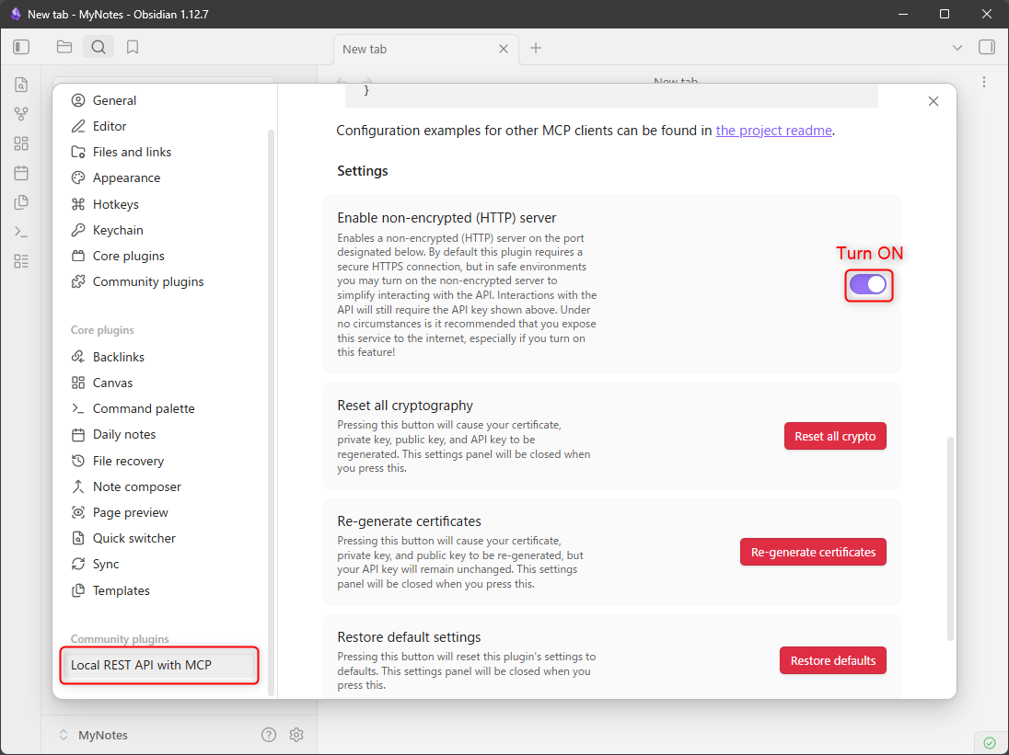Open the help question mark icon
This screenshot has width=1009, height=755.
[x=269, y=735]
